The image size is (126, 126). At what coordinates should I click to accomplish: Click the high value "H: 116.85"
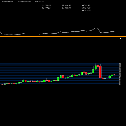coord(67,6)
